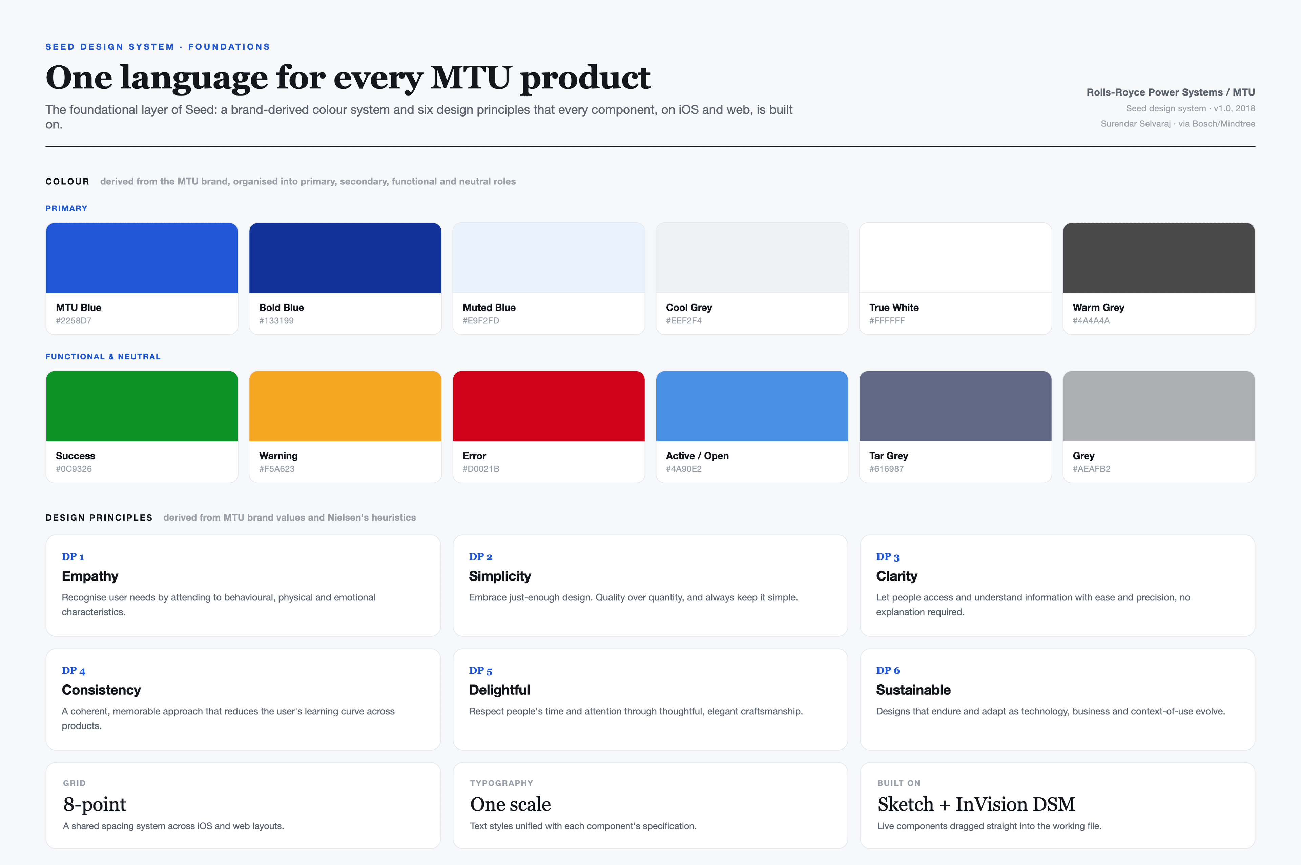Click the COLOUR section heading
The image size is (1301, 865).
coord(67,182)
